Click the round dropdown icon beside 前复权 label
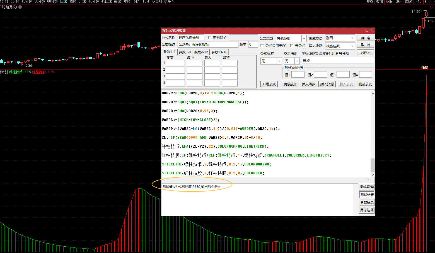Image resolution: width=435 pixels, height=253 pixels. point(20,7)
